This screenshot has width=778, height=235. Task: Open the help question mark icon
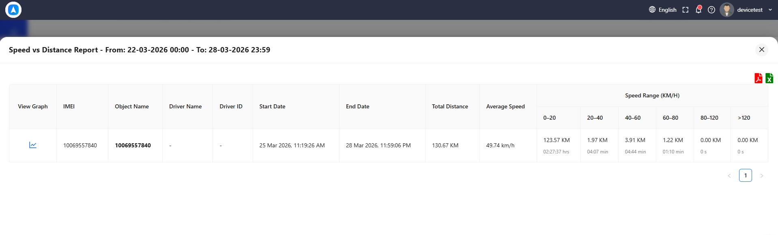(711, 10)
